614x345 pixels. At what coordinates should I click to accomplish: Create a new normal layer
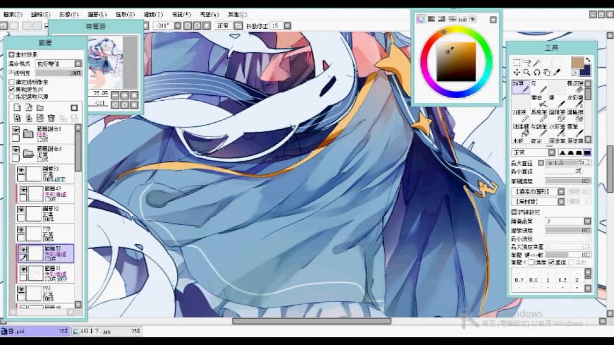click(17, 107)
